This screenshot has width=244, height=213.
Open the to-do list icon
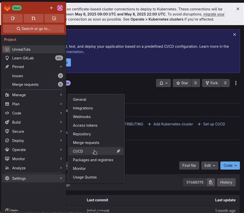pyautogui.click(x=54, y=19)
